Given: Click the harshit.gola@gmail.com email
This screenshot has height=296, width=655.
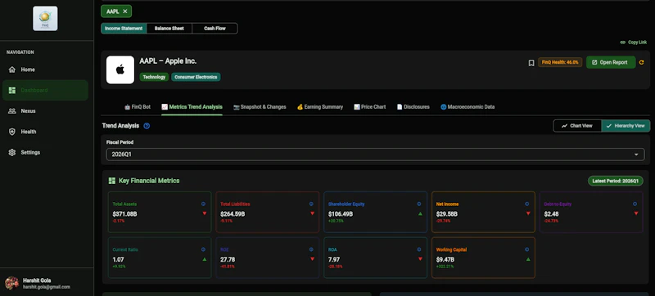Looking at the screenshot, I should [x=47, y=287].
